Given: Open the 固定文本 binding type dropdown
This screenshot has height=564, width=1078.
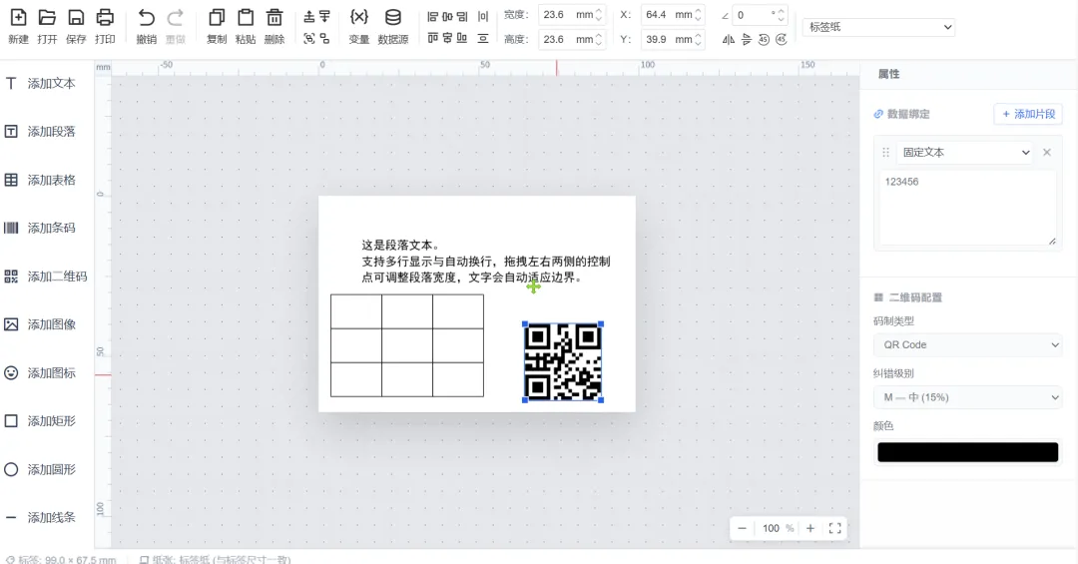Looking at the screenshot, I should click(x=965, y=152).
